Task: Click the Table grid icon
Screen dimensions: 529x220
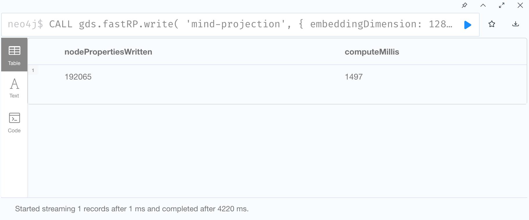Action: 14,51
